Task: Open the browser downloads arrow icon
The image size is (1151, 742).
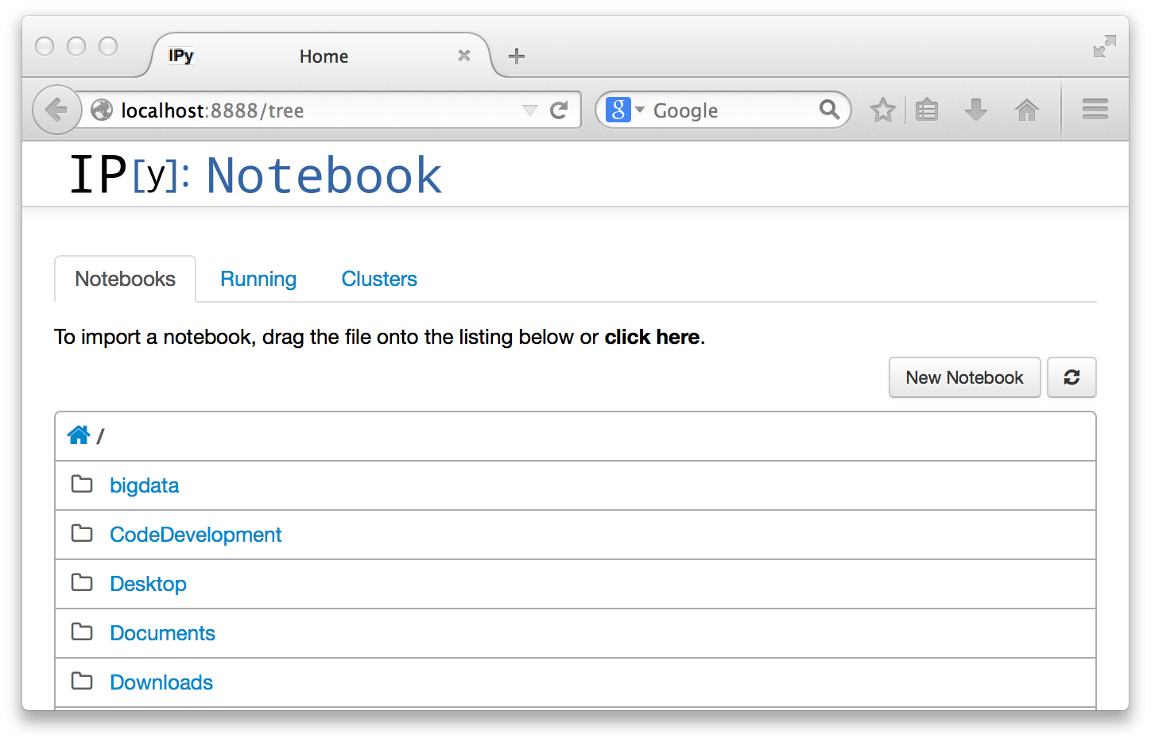Action: point(975,110)
